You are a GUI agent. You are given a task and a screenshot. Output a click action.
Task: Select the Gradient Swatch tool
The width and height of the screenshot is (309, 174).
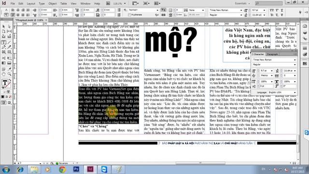coord(4,63)
